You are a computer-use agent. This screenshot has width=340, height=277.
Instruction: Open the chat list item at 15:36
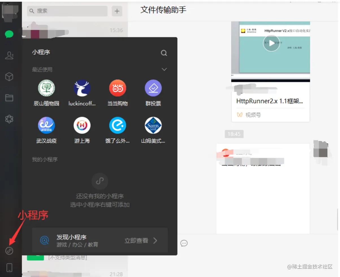75,30
